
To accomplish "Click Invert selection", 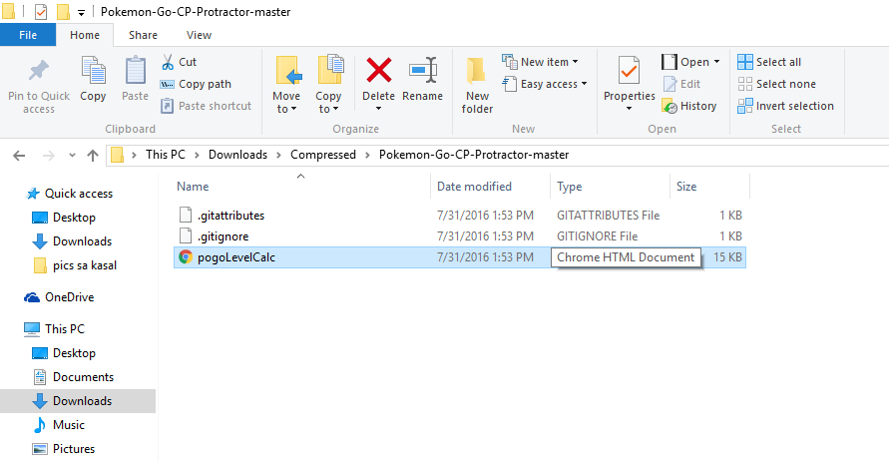I will [x=786, y=106].
